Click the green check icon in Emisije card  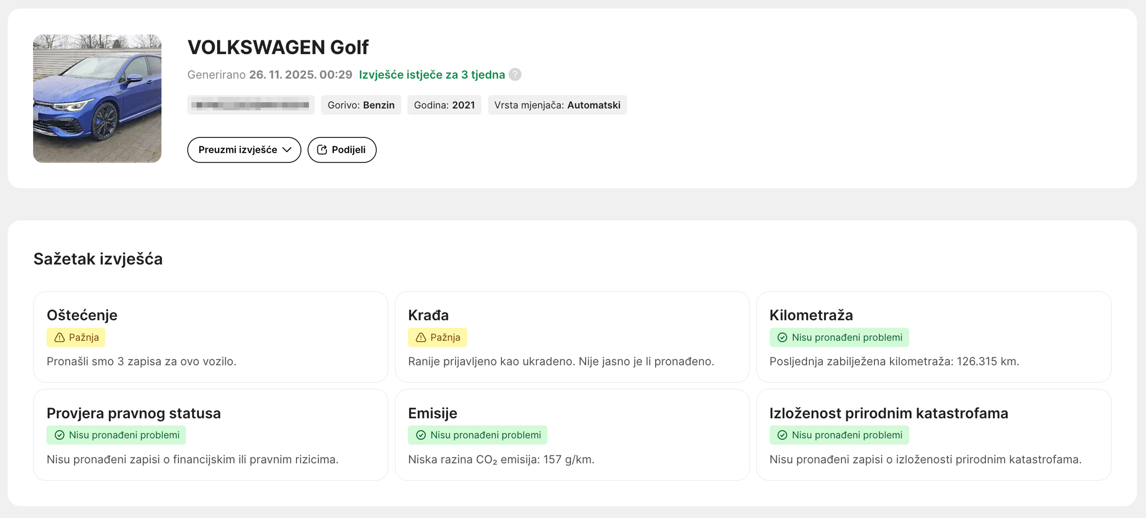420,435
